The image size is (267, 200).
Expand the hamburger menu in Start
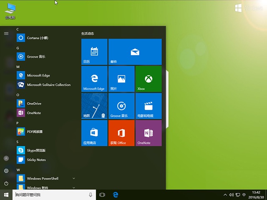tap(6, 33)
